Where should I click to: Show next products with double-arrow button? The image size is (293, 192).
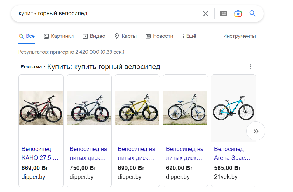(256, 131)
